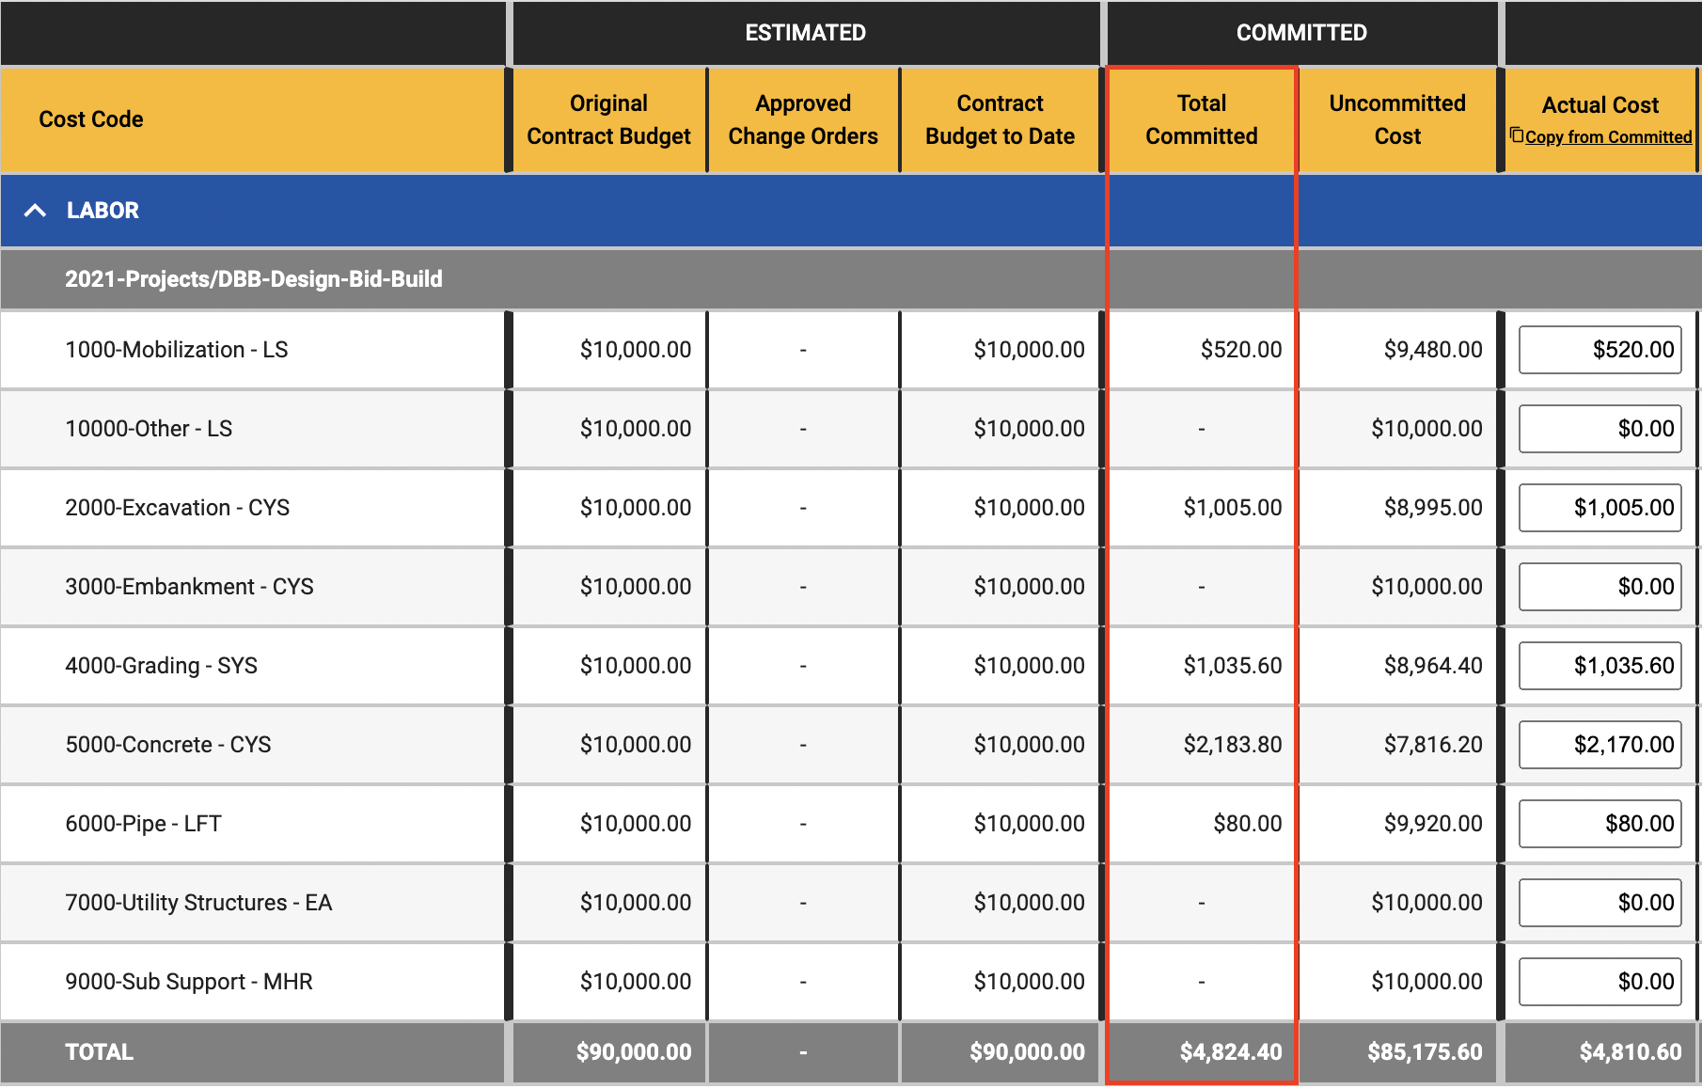Edit Actual Cost for 4000-Grading
The width and height of the screenshot is (1702, 1089).
point(1600,666)
